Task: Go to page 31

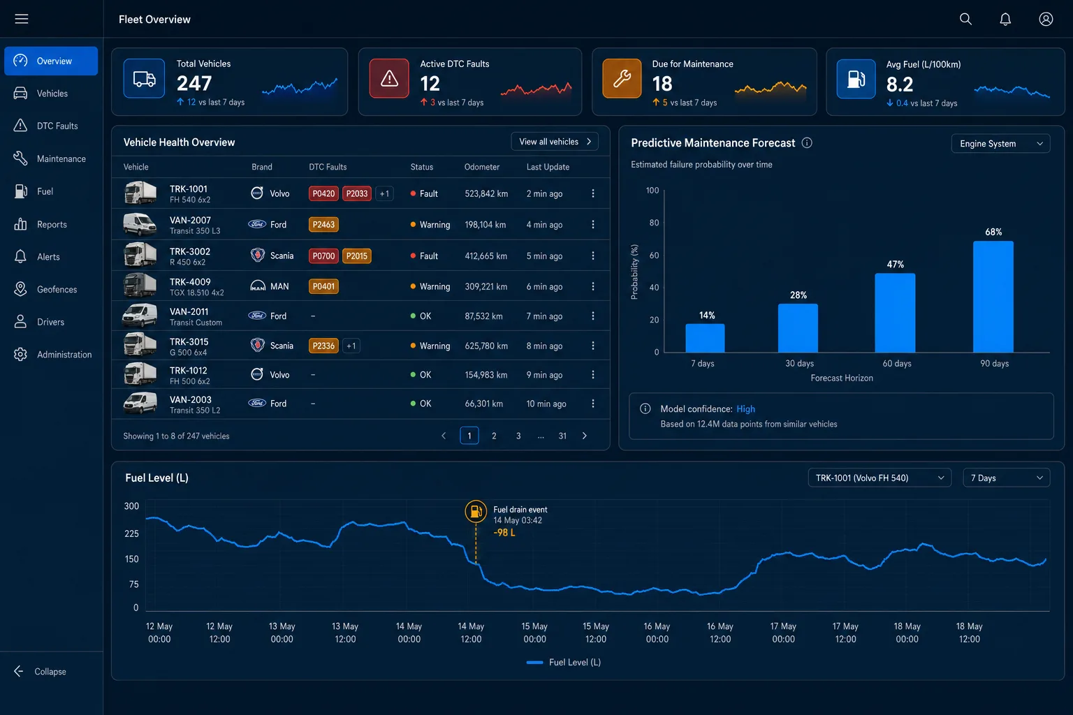Action: [x=562, y=436]
